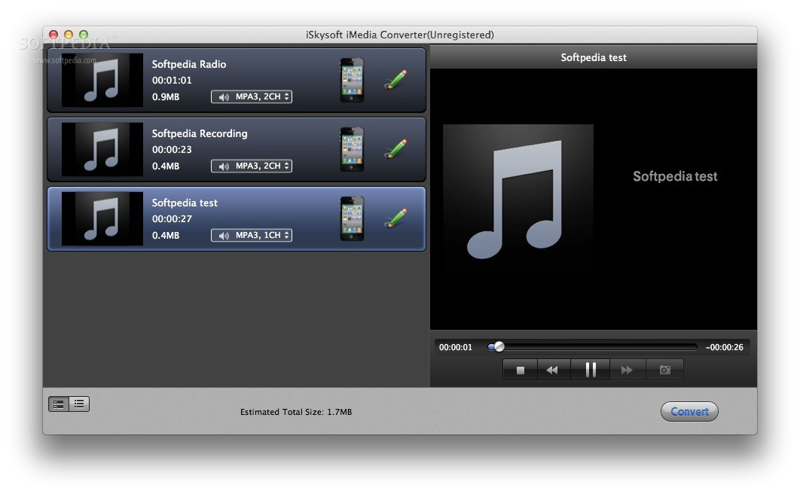Click the iPhone device icon for Softpedia test

[x=352, y=218]
